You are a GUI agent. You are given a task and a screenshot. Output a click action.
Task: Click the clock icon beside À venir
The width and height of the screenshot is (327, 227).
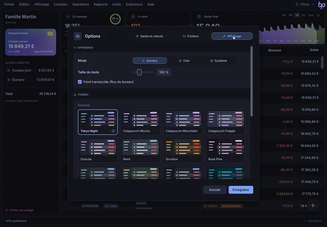pos(133,16)
